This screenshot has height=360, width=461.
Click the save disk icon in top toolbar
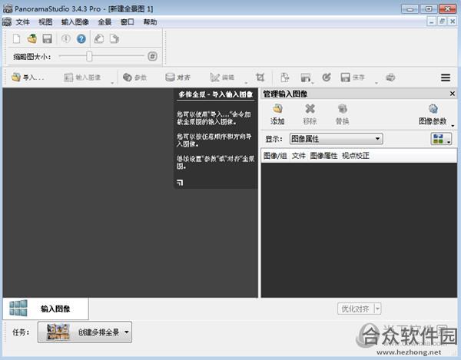(x=47, y=38)
